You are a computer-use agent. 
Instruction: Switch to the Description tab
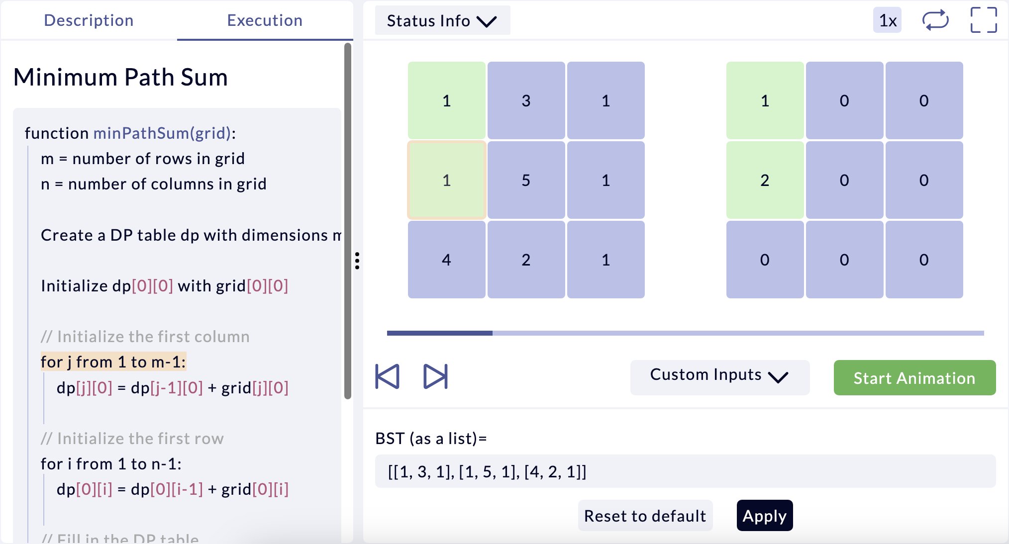[x=89, y=20]
